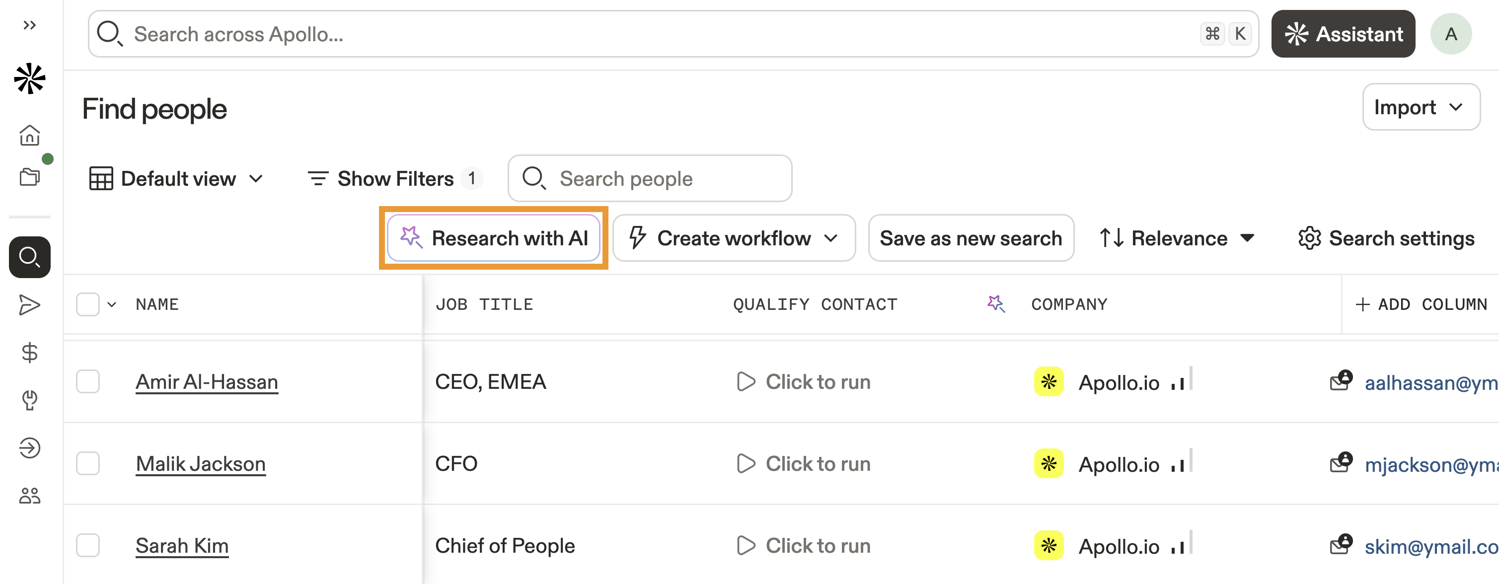
Task: Select Malik Jackson's row checkbox
Action: click(x=88, y=464)
